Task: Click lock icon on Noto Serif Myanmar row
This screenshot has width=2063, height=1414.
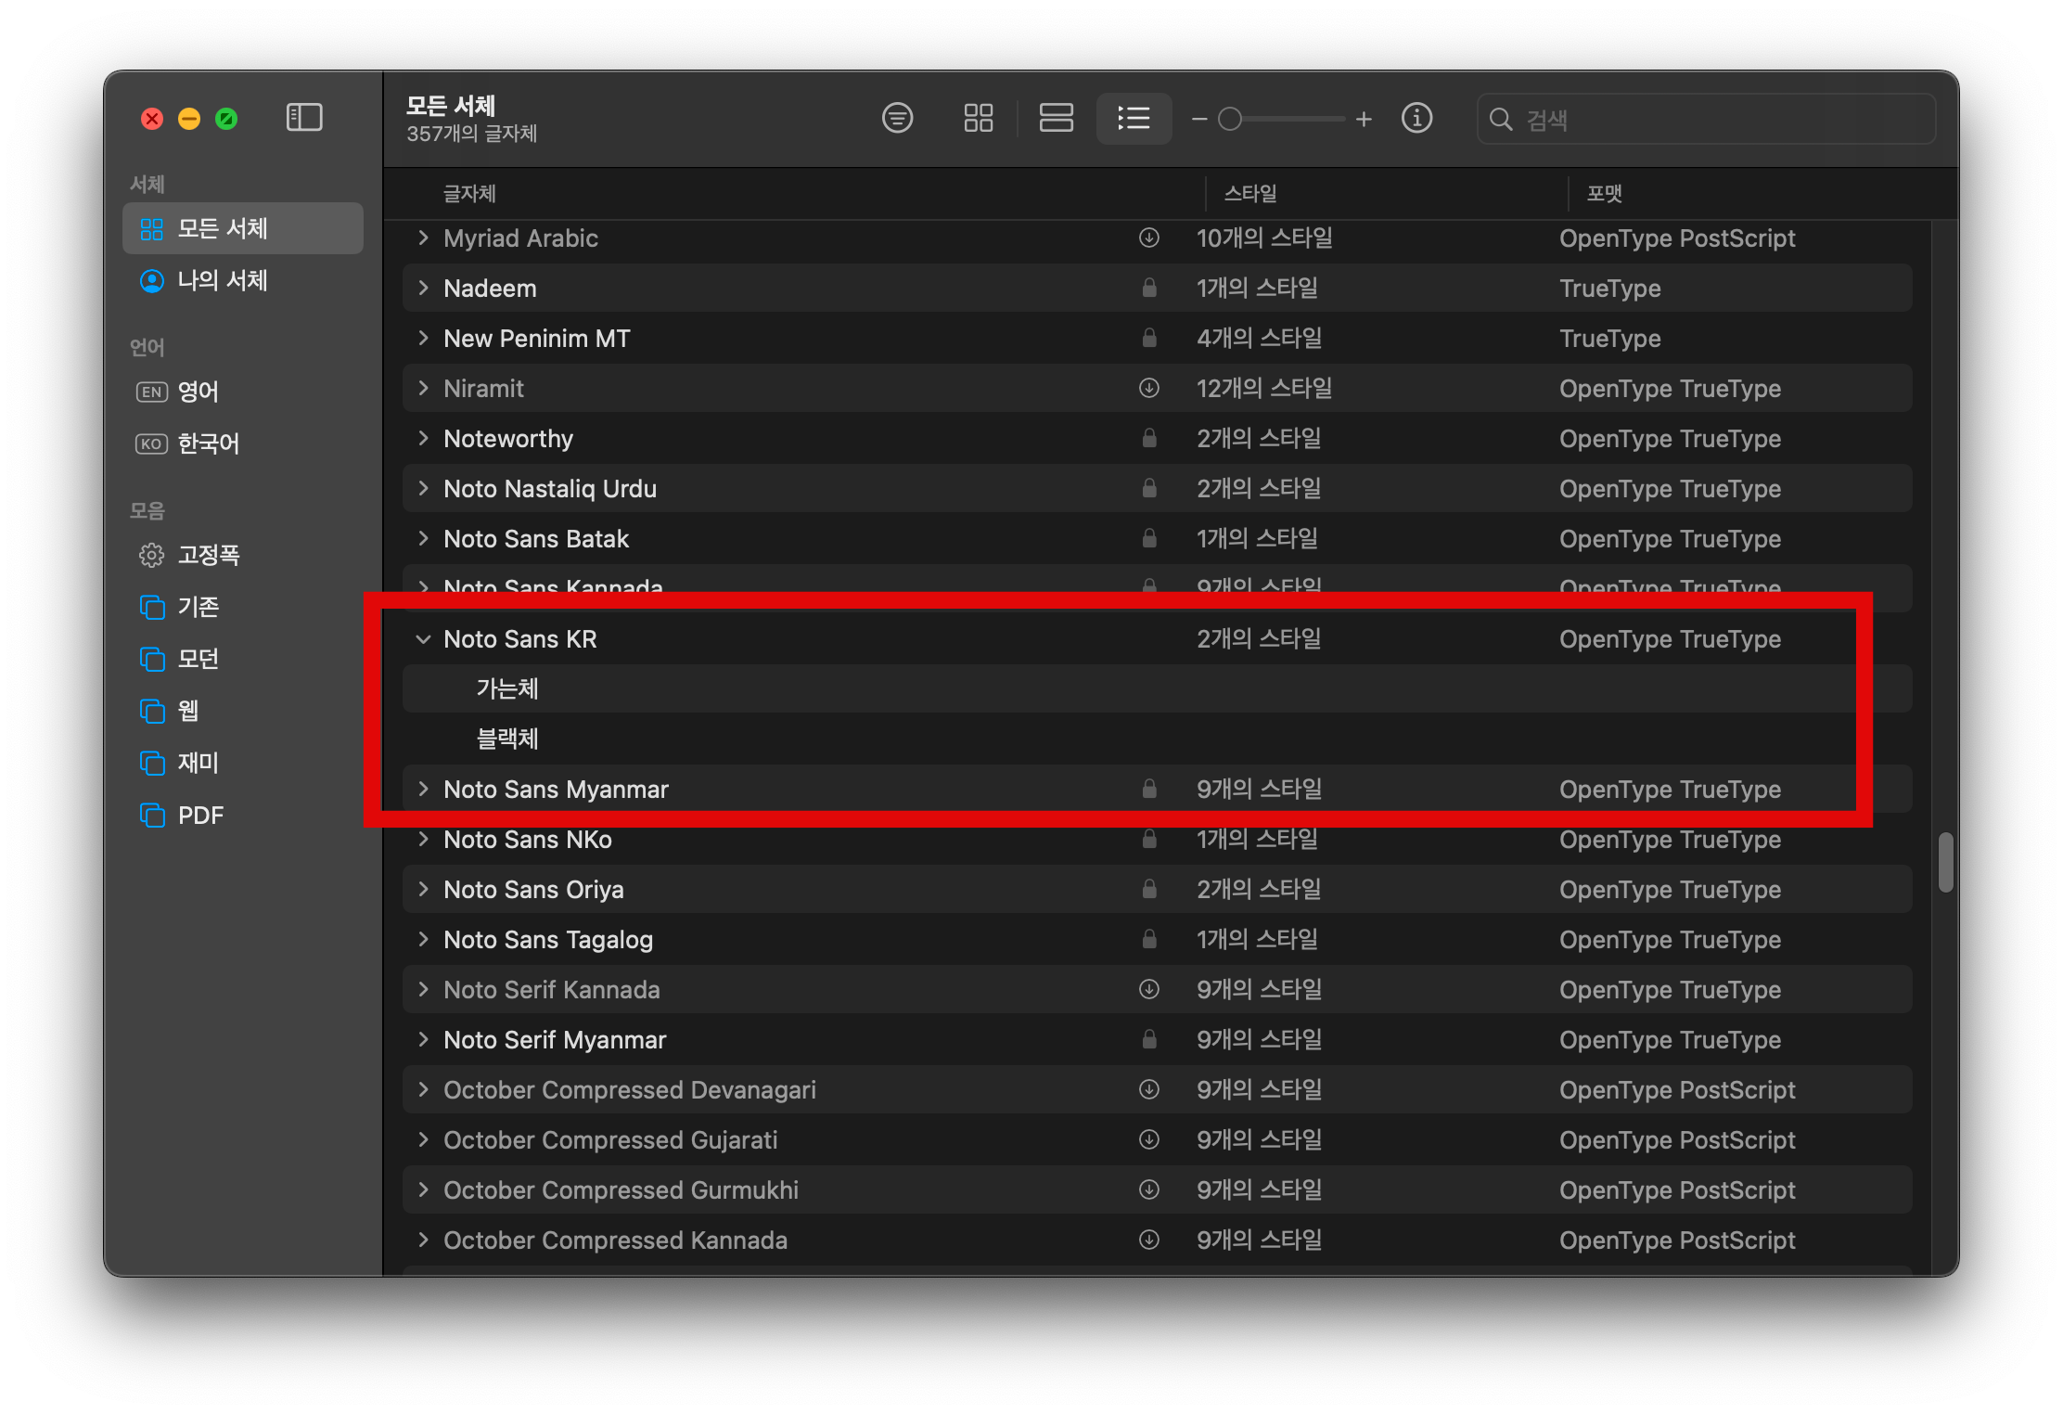Action: (x=1148, y=1039)
